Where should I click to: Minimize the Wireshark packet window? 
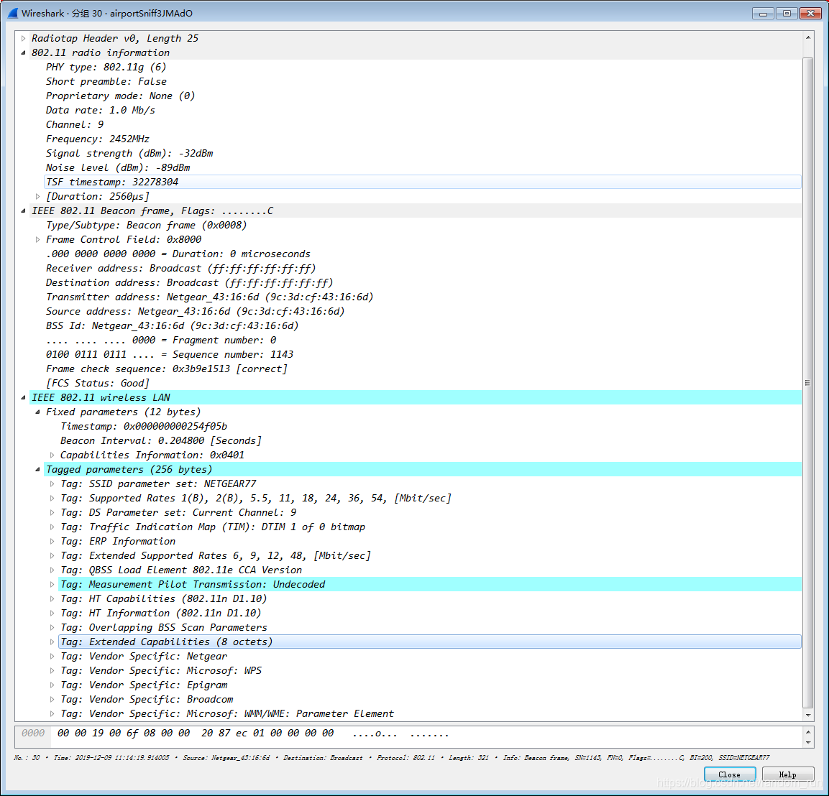pos(763,13)
